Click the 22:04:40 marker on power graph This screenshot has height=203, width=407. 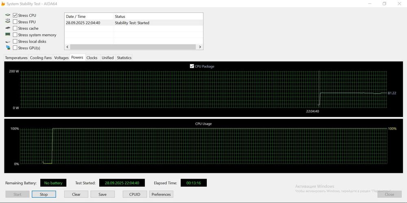[x=313, y=111]
